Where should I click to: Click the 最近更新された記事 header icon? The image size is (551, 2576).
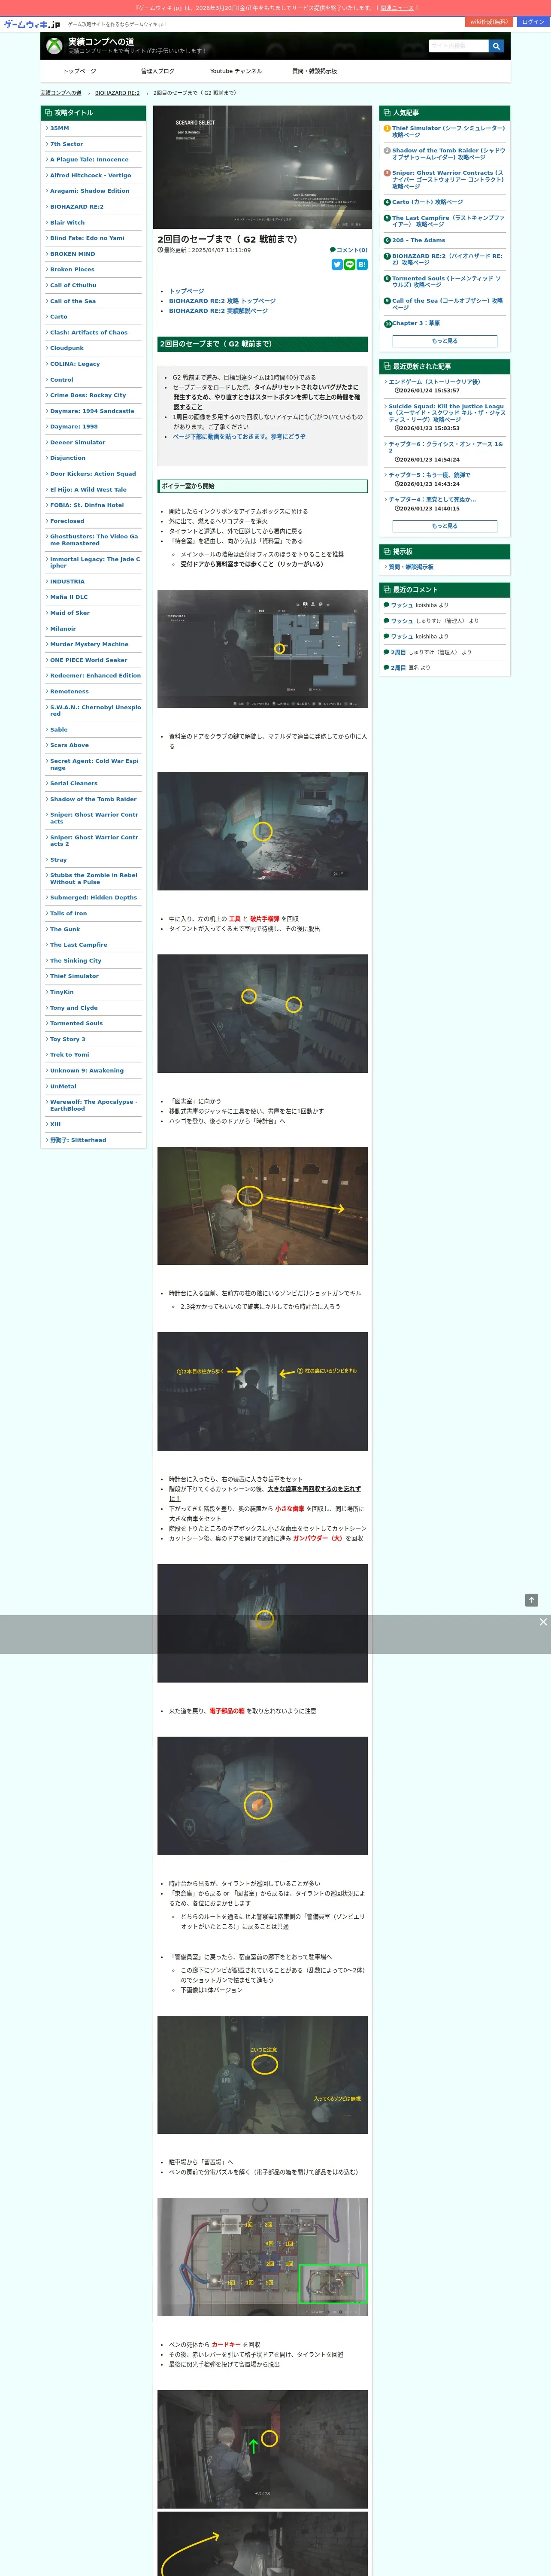click(387, 367)
